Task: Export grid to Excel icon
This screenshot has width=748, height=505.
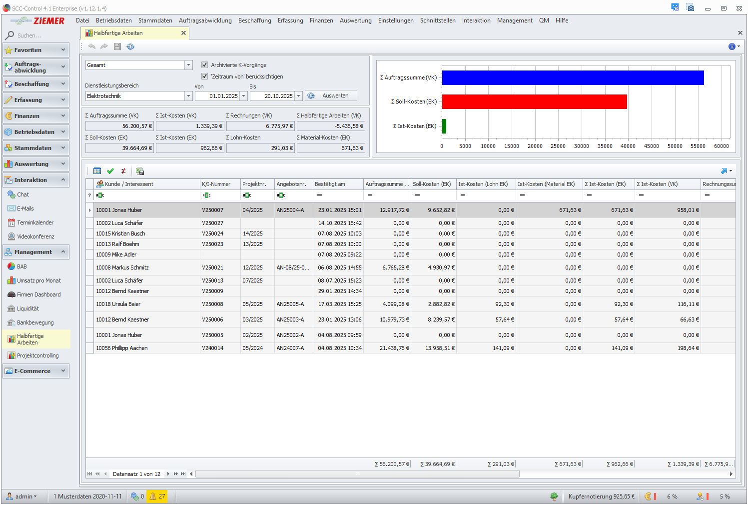Action: click(140, 171)
